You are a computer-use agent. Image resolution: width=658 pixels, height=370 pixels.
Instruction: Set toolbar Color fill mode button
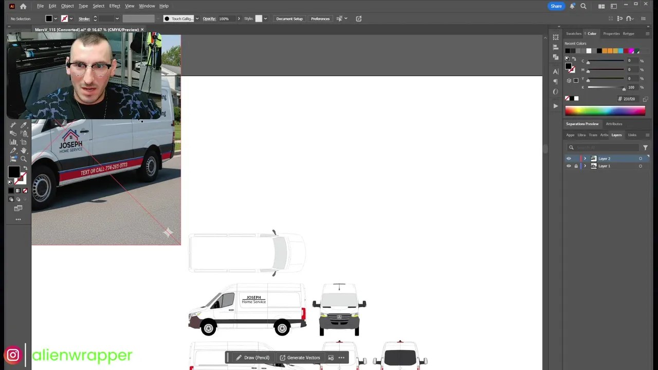pyautogui.click(x=11, y=191)
